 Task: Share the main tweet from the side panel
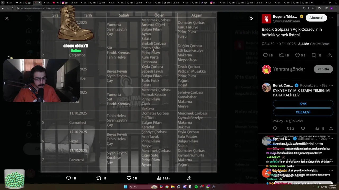330,55
